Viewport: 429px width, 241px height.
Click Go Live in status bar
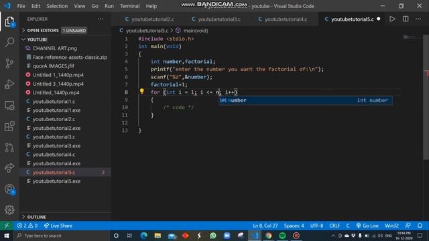point(367,226)
